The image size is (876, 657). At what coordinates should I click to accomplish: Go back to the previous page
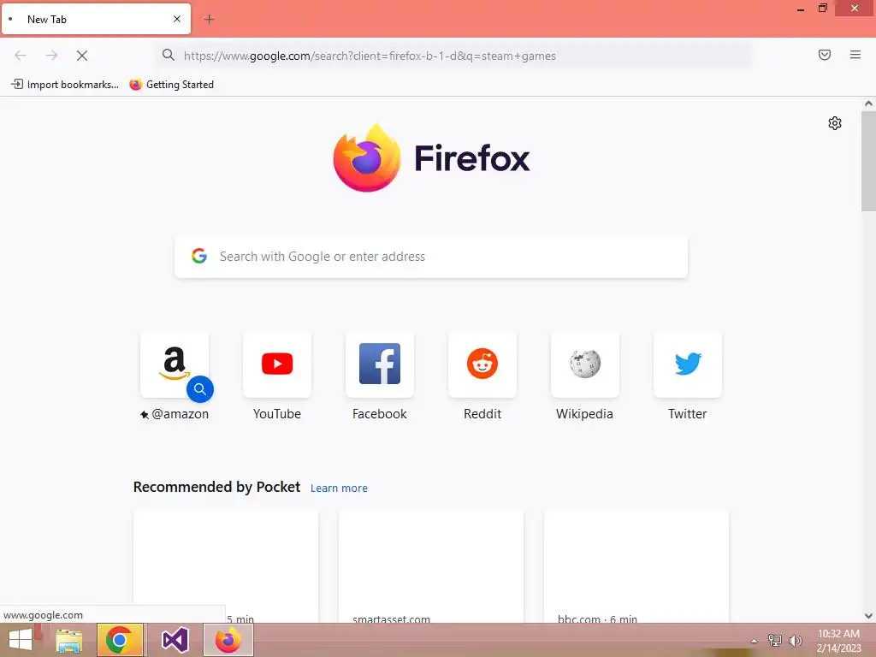(x=21, y=56)
